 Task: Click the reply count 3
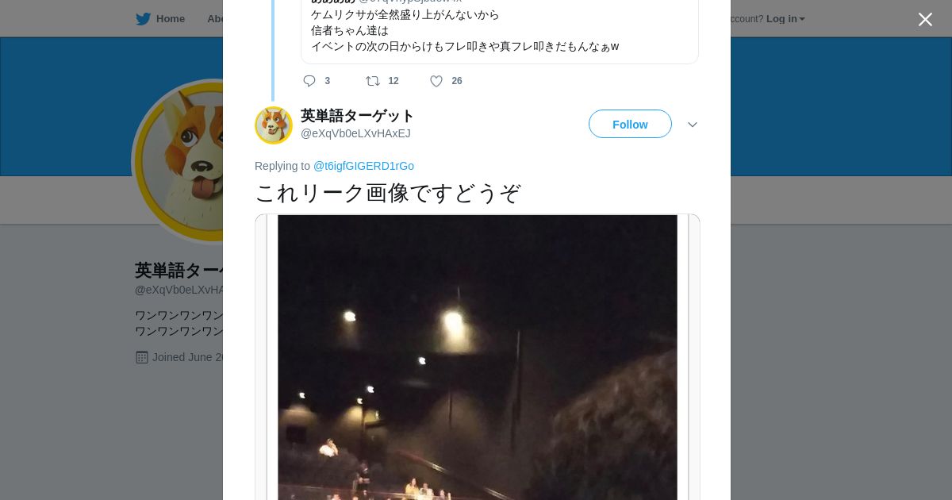pyautogui.click(x=327, y=81)
